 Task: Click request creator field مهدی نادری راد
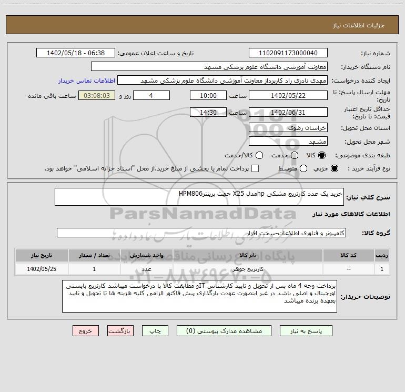pos(222,80)
